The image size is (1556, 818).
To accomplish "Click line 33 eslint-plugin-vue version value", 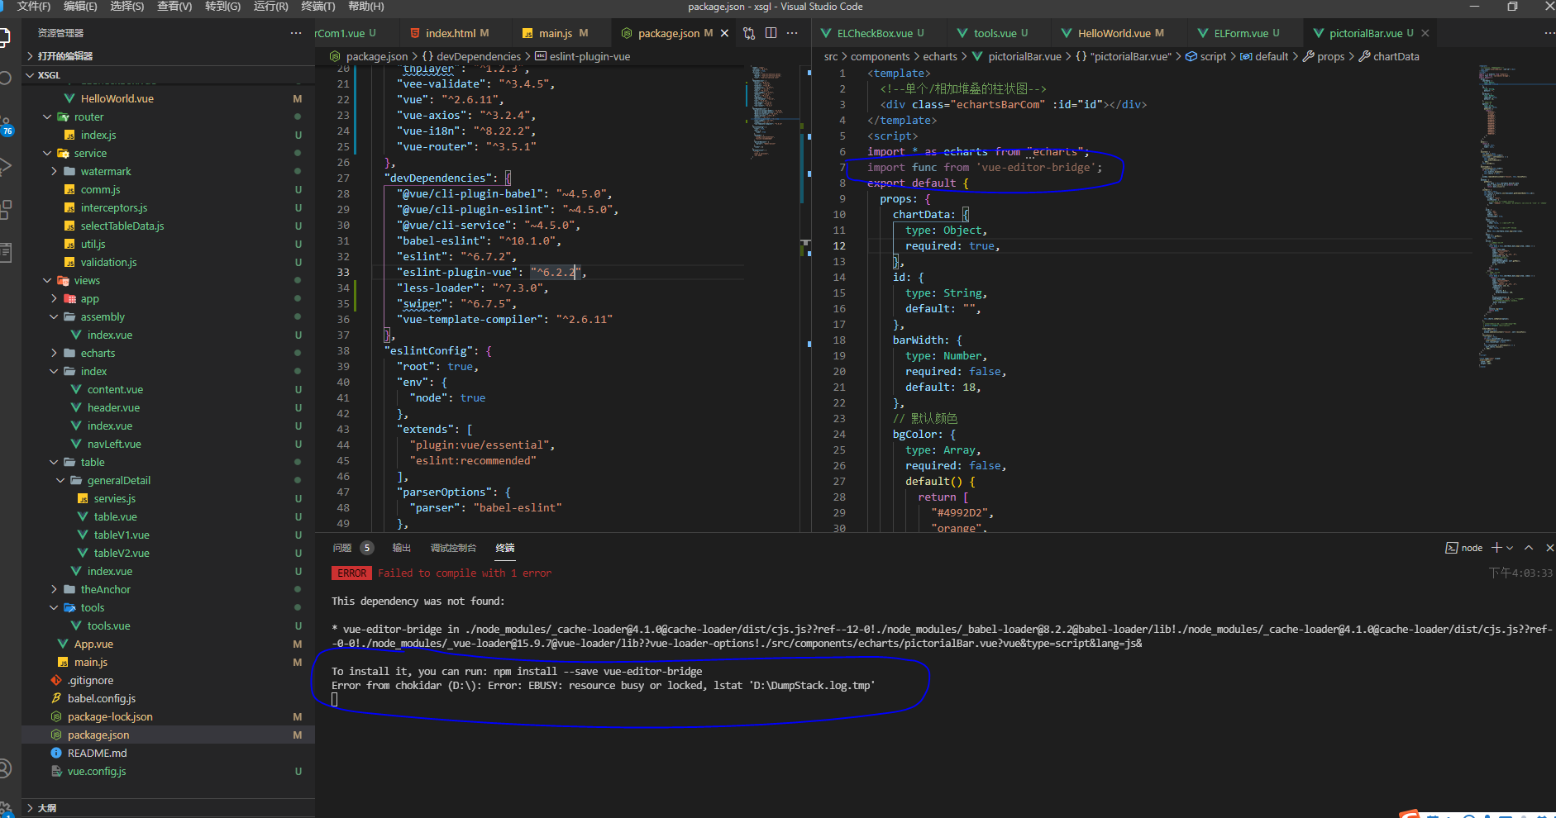I will point(556,272).
